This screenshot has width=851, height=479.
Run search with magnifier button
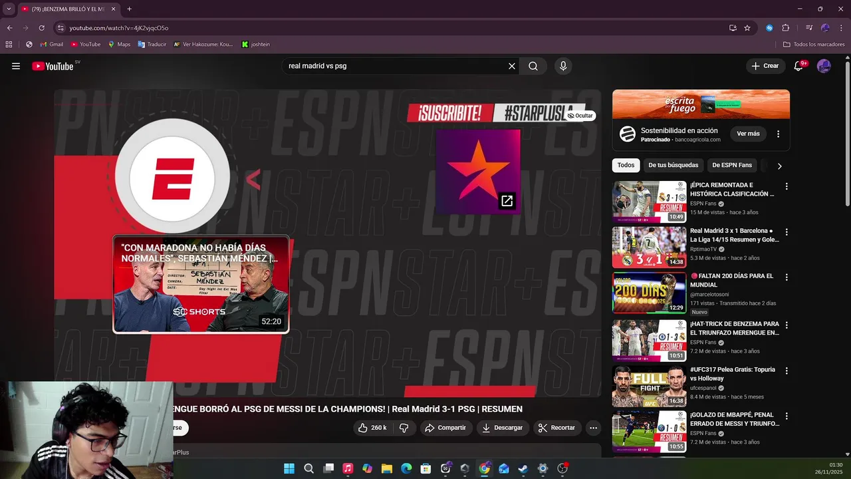click(x=533, y=66)
